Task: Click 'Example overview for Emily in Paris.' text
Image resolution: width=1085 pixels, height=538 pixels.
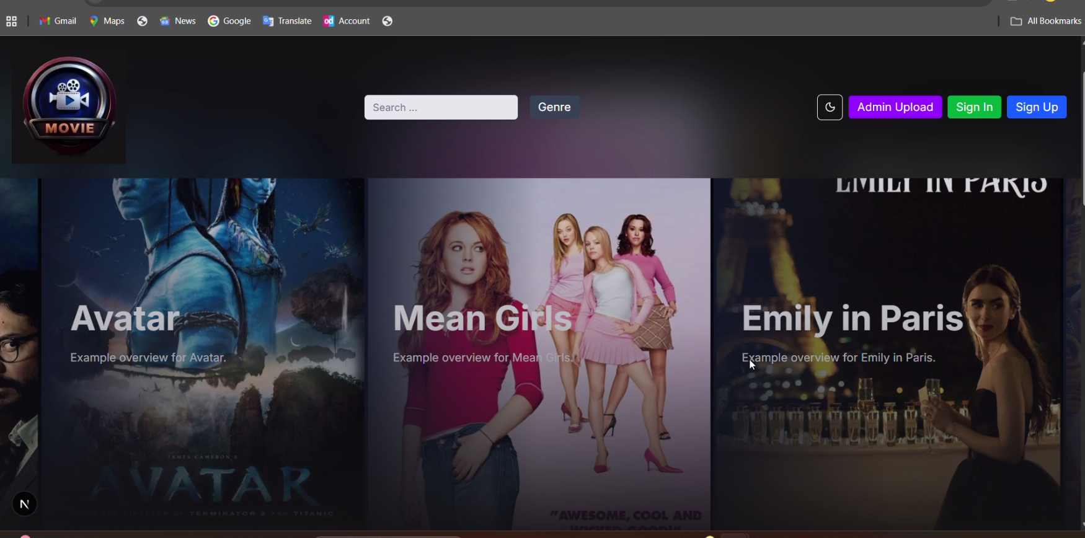Action: [x=839, y=358]
